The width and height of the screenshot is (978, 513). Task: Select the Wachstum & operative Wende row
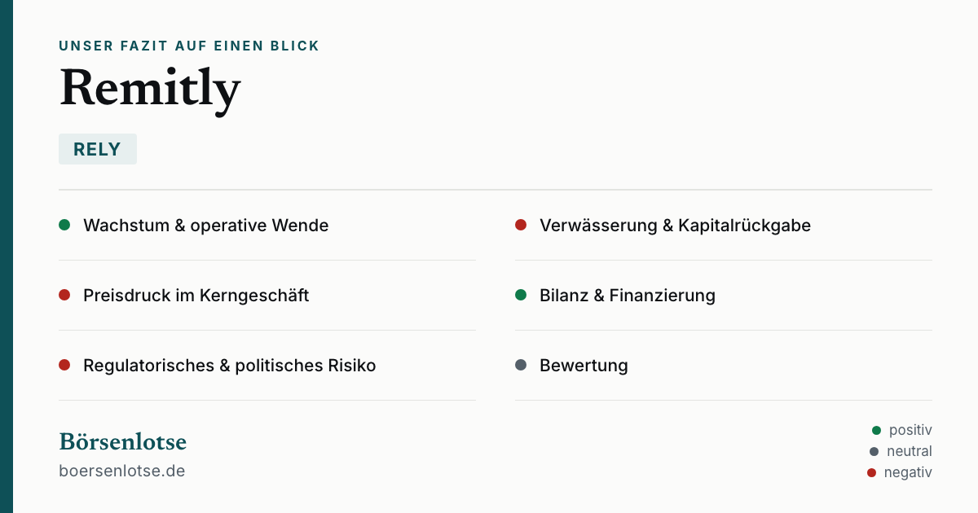click(x=267, y=226)
